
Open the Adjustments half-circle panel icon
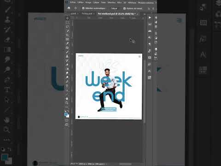(156, 38)
